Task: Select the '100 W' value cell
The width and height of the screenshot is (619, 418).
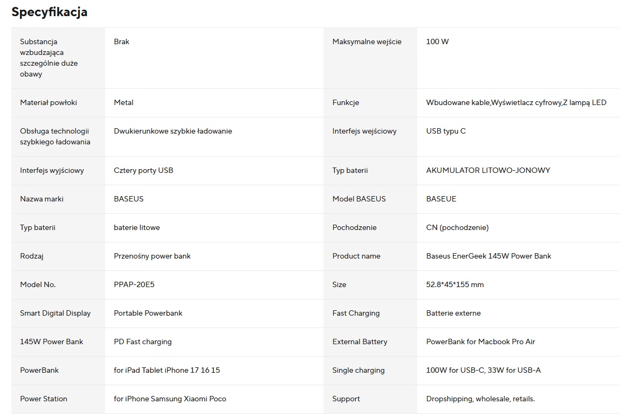Action: [x=437, y=41]
